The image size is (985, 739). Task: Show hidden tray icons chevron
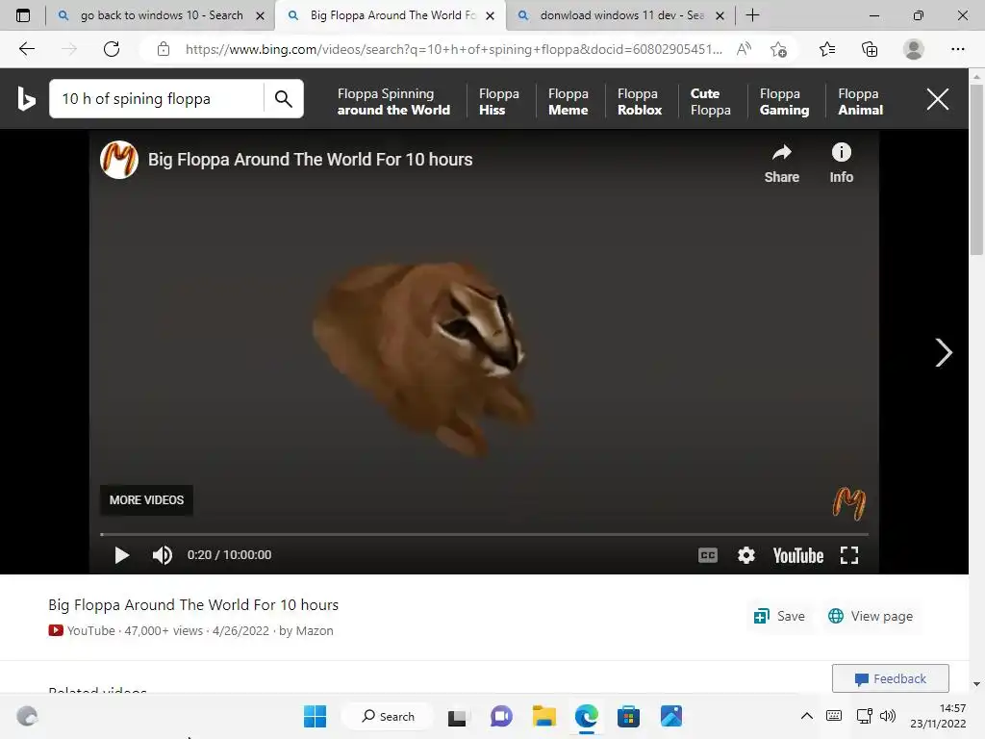807,716
